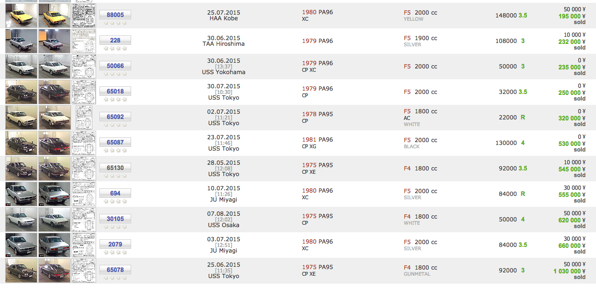
Task: Click first rating star under lot 88005
Action: click(x=106, y=23)
